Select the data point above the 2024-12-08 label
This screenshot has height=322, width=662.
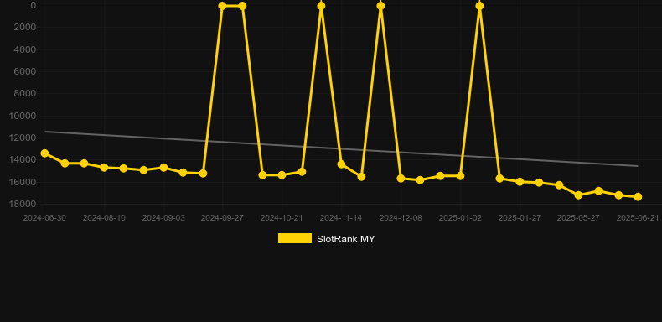(401, 179)
